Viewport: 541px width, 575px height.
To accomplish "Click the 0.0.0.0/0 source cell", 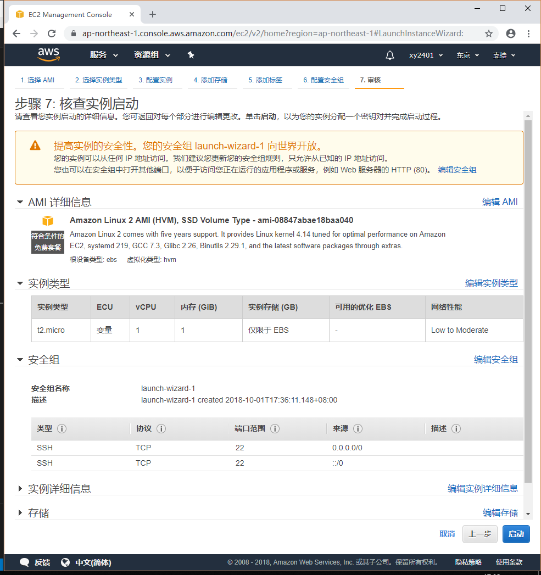I will (x=347, y=448).
